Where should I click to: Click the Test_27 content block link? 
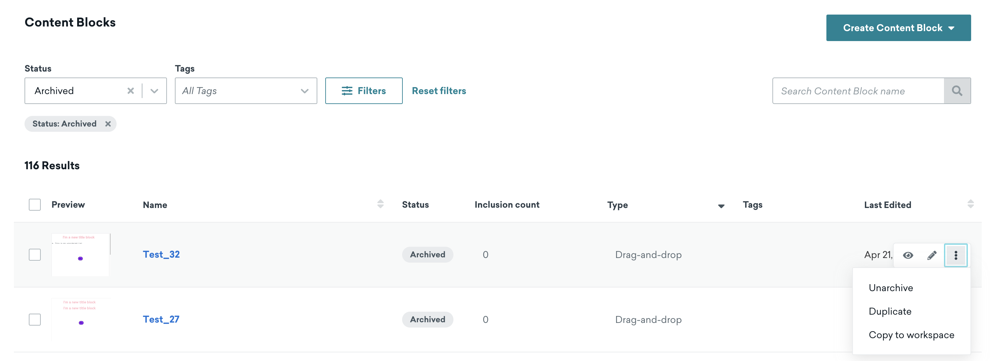tap(160, 319)
